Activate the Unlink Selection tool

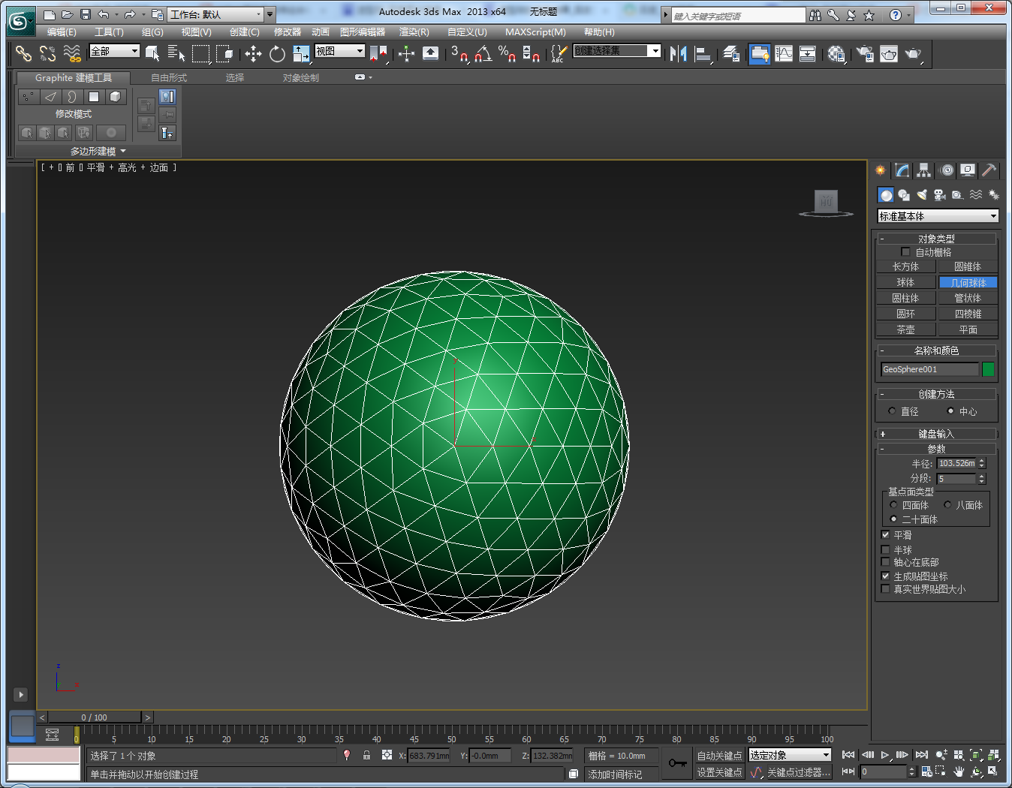[x=48, y=53]
